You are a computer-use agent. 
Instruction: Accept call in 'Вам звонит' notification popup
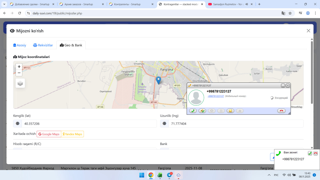(x=310, y=153)
